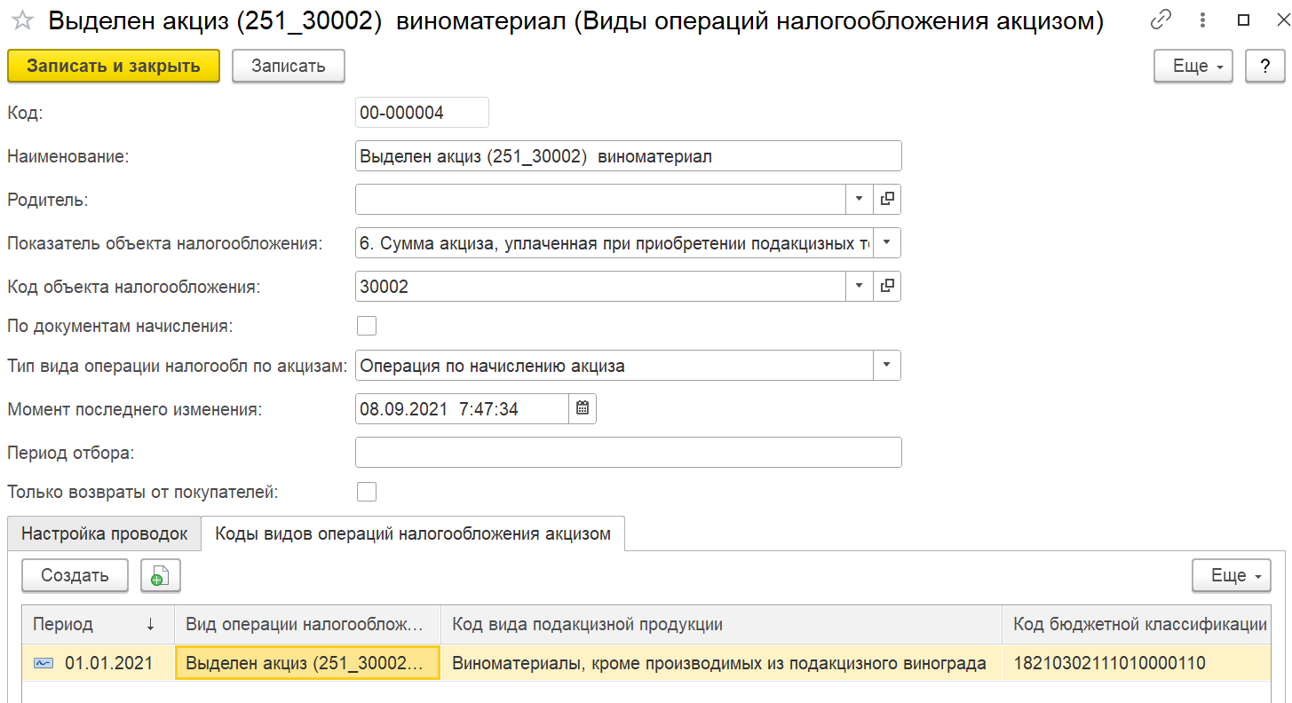Select cell 18210302111010000110
Screen dimensions: 1292x703
point(1137,663)
